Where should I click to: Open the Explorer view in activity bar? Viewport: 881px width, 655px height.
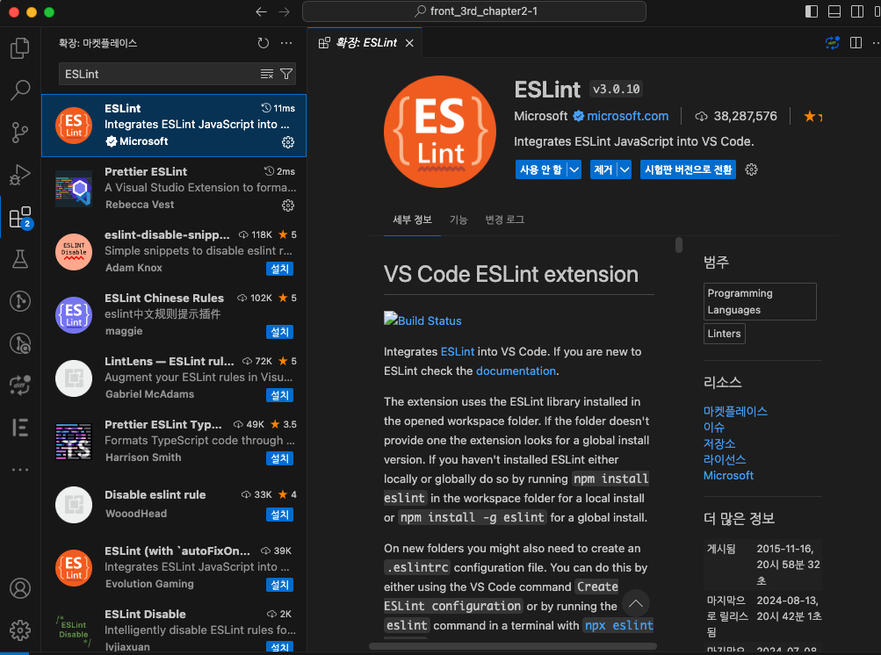pos(20,47)
